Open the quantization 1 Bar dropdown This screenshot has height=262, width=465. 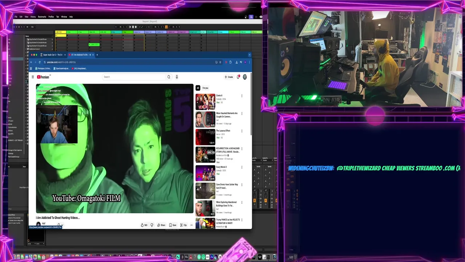(x=33, y=27)
